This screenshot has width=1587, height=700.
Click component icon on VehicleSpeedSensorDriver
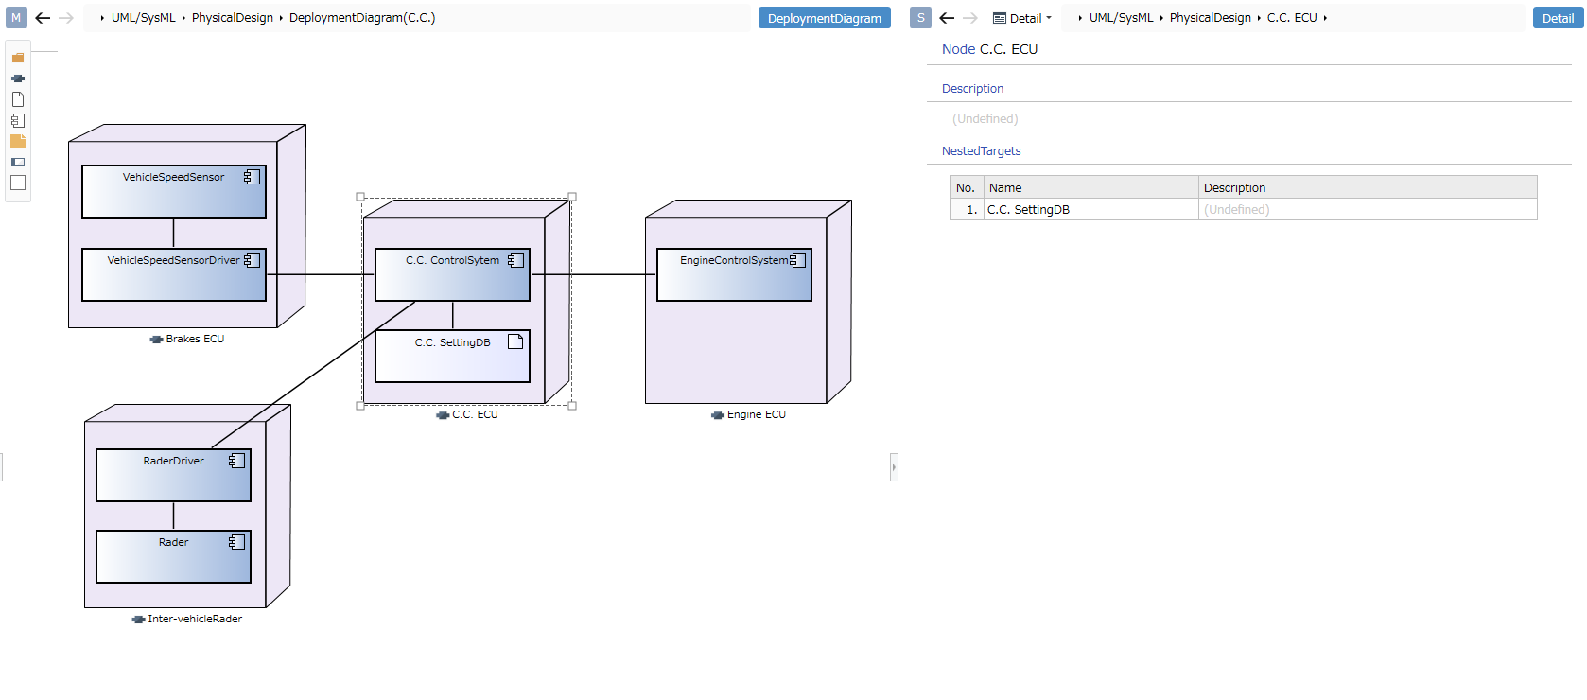pos(252,260)
